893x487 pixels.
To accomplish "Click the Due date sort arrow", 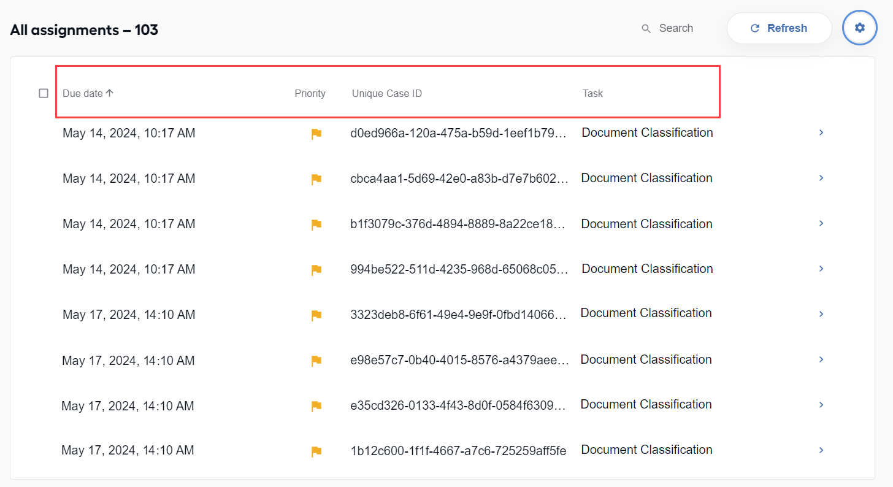I will click(x=110, y=93).
